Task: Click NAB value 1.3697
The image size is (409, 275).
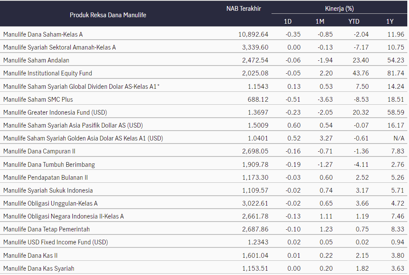Action: pos(258,112)
